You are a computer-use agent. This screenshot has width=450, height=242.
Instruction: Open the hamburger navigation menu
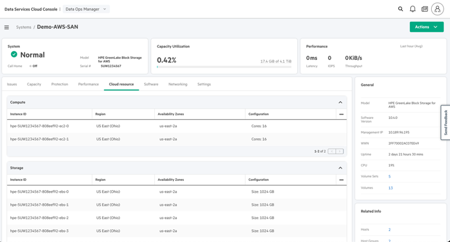7,27
